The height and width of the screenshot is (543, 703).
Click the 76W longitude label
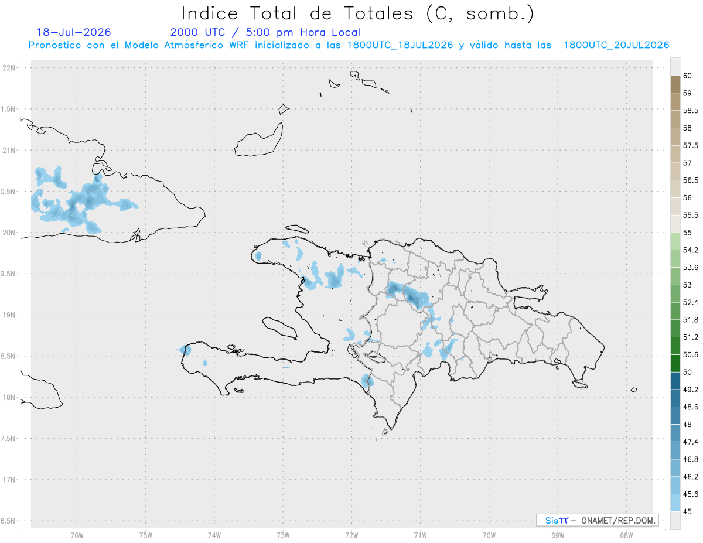(x=77, y=535)
